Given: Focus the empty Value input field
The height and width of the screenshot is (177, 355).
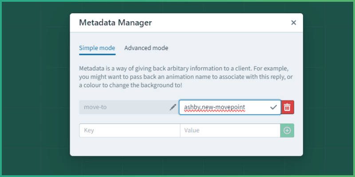Looking at the screenshot, I should [x=229, y=131].
